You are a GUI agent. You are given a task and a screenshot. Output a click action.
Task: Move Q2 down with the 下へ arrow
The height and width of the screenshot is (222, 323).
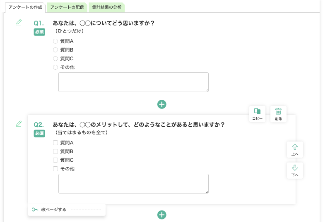click(x=295, y=170)
